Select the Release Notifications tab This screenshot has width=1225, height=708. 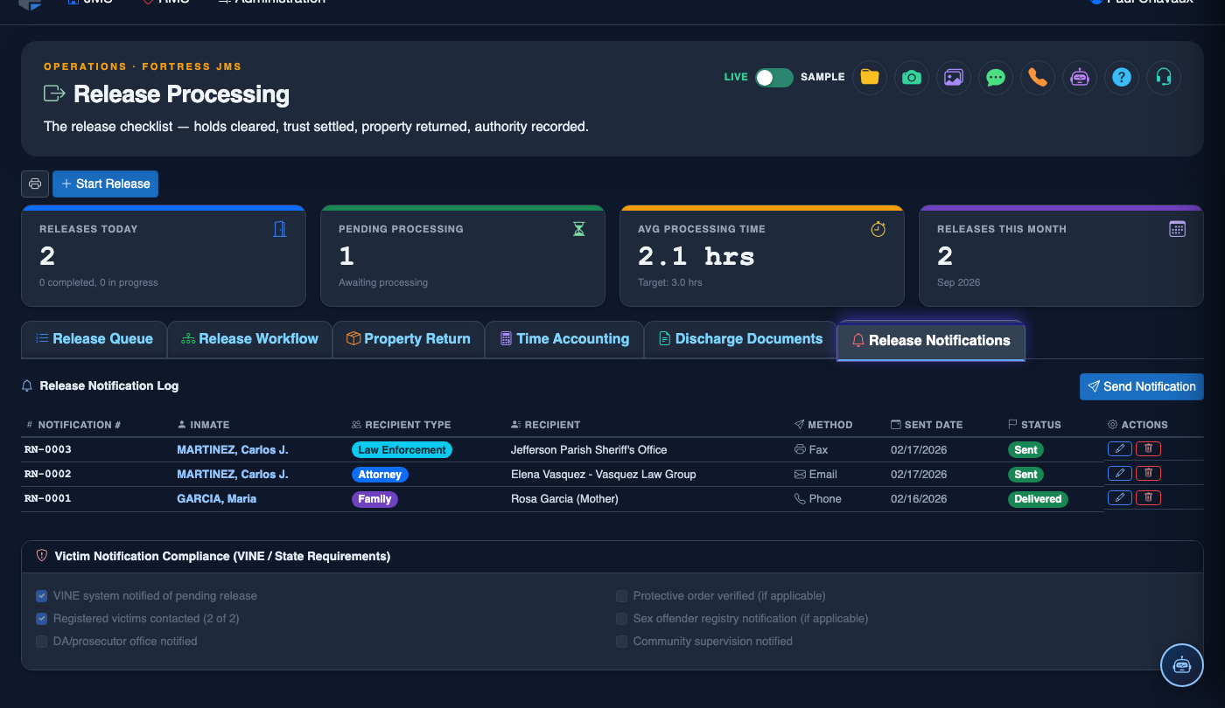tap(931, 341)
